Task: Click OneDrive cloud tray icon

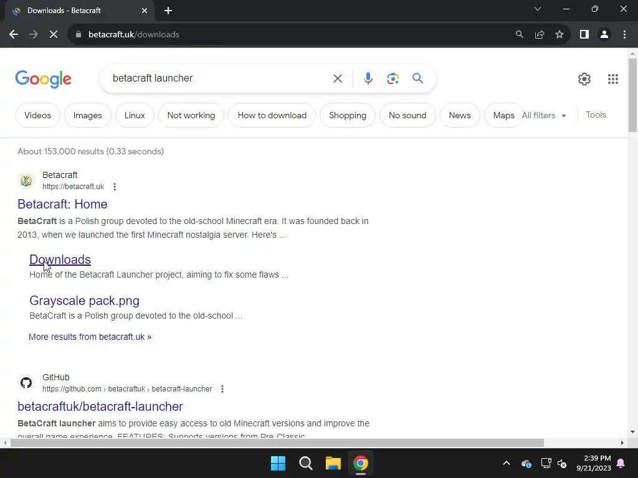Action: coord(526,463)
